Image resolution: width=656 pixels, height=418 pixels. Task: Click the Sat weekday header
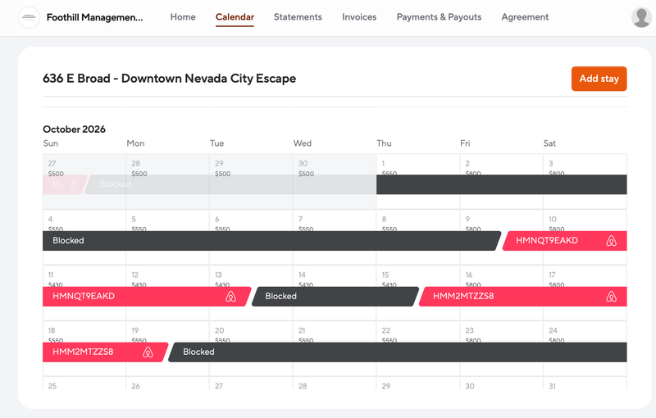point(549,143)
